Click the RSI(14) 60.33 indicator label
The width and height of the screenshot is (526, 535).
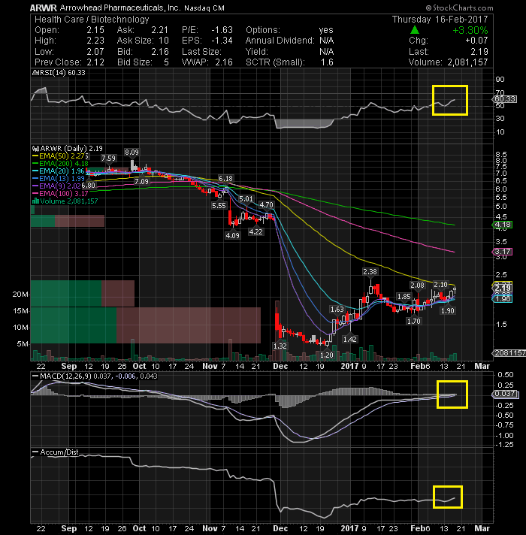(59, 73)
